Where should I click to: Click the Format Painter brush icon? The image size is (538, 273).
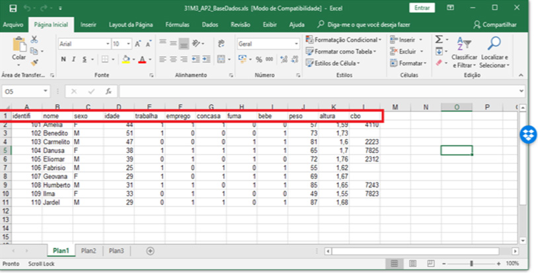click(x=34, y=63)
